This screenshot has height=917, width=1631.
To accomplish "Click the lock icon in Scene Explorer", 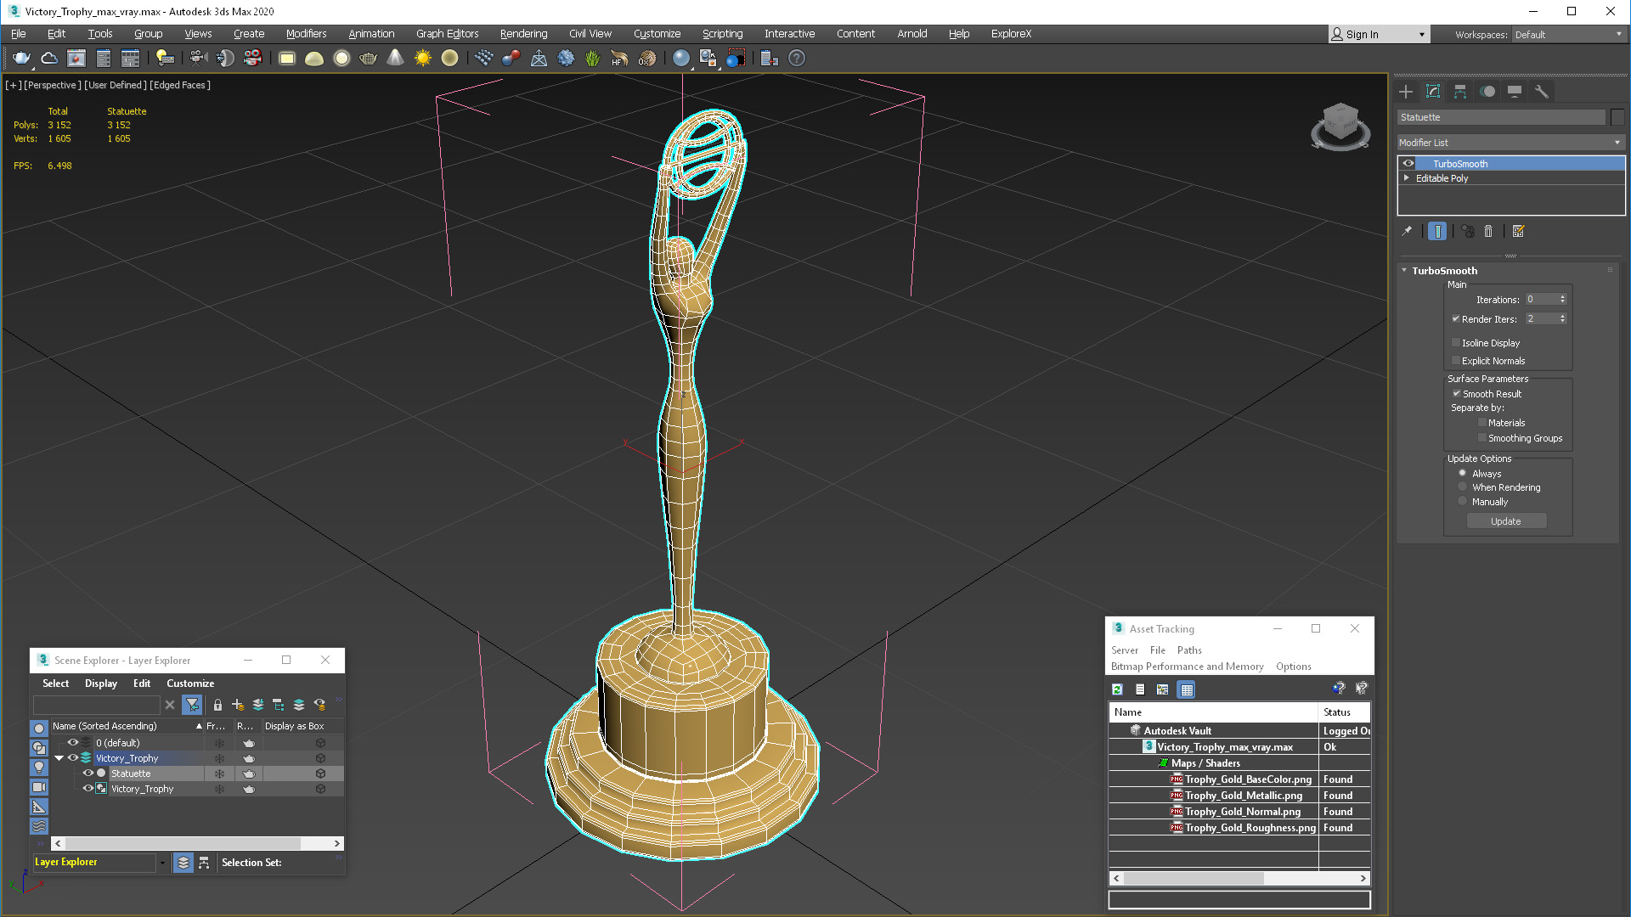I will point(217,705).
